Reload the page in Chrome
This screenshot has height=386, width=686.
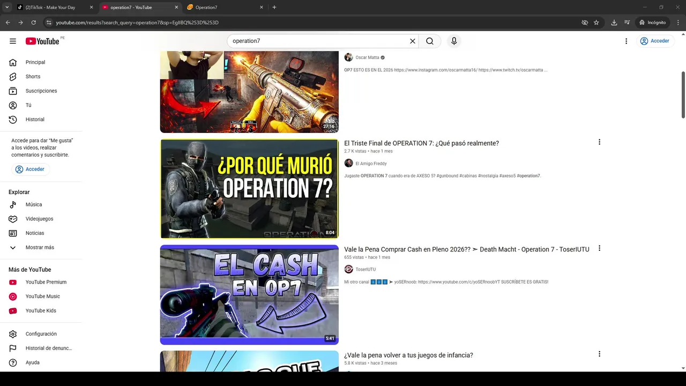pos(33,23)
